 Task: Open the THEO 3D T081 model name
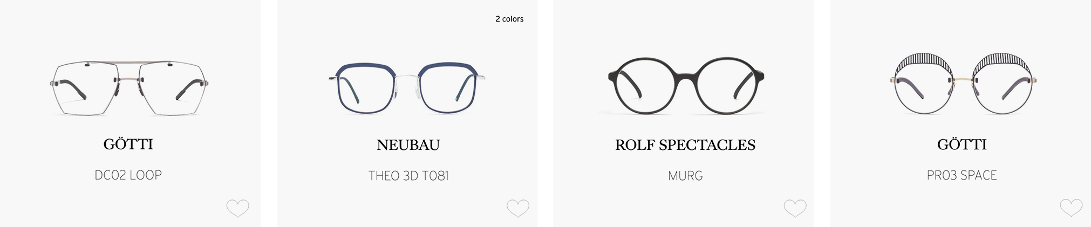click(408, 176)
